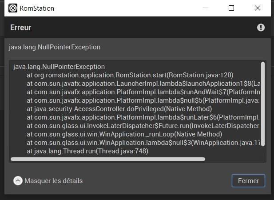
Task: Click the WinApplication._runLoop(Native Method) line
Action: pyautogui.click(x=124, y=134)
